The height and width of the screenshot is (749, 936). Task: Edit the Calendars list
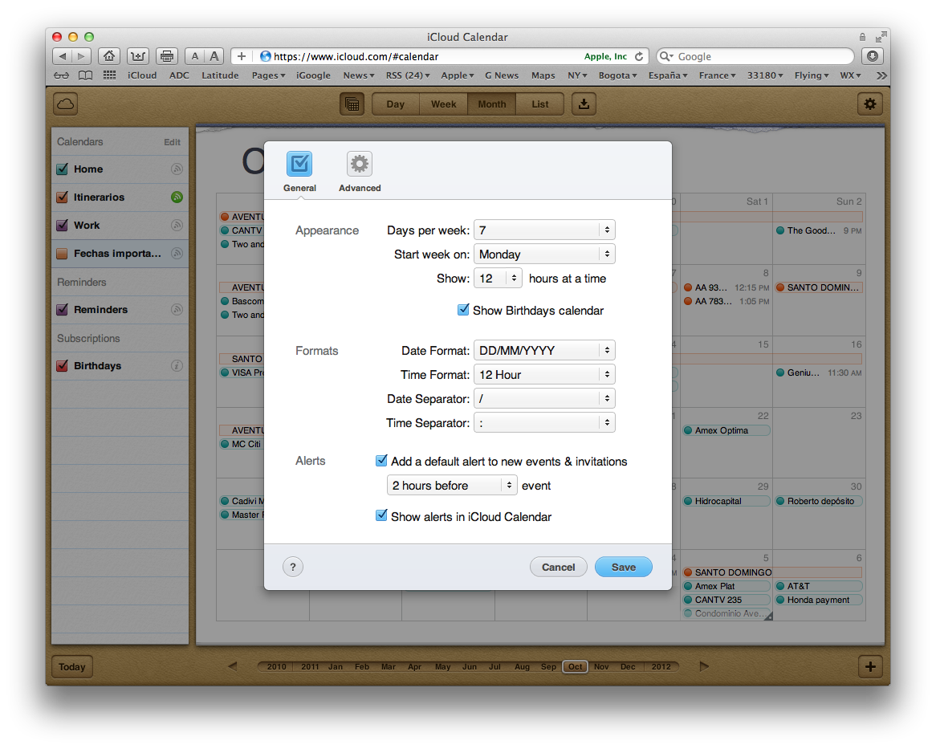[x=172, y=142]
